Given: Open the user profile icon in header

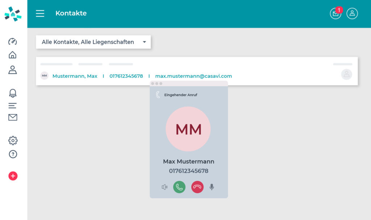Looking at the screenshot, I should pyautogui.click(x=352, y=13).
